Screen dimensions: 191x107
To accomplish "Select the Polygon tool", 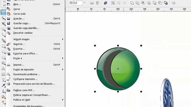I will coord(3,57).
